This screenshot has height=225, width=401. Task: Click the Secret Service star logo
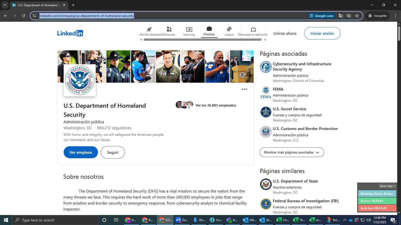(266, 112)
